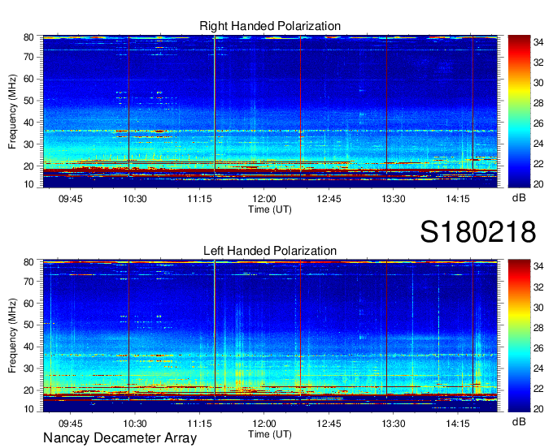Click the 32 dB value on the lower colorbar

coord(538,287)
